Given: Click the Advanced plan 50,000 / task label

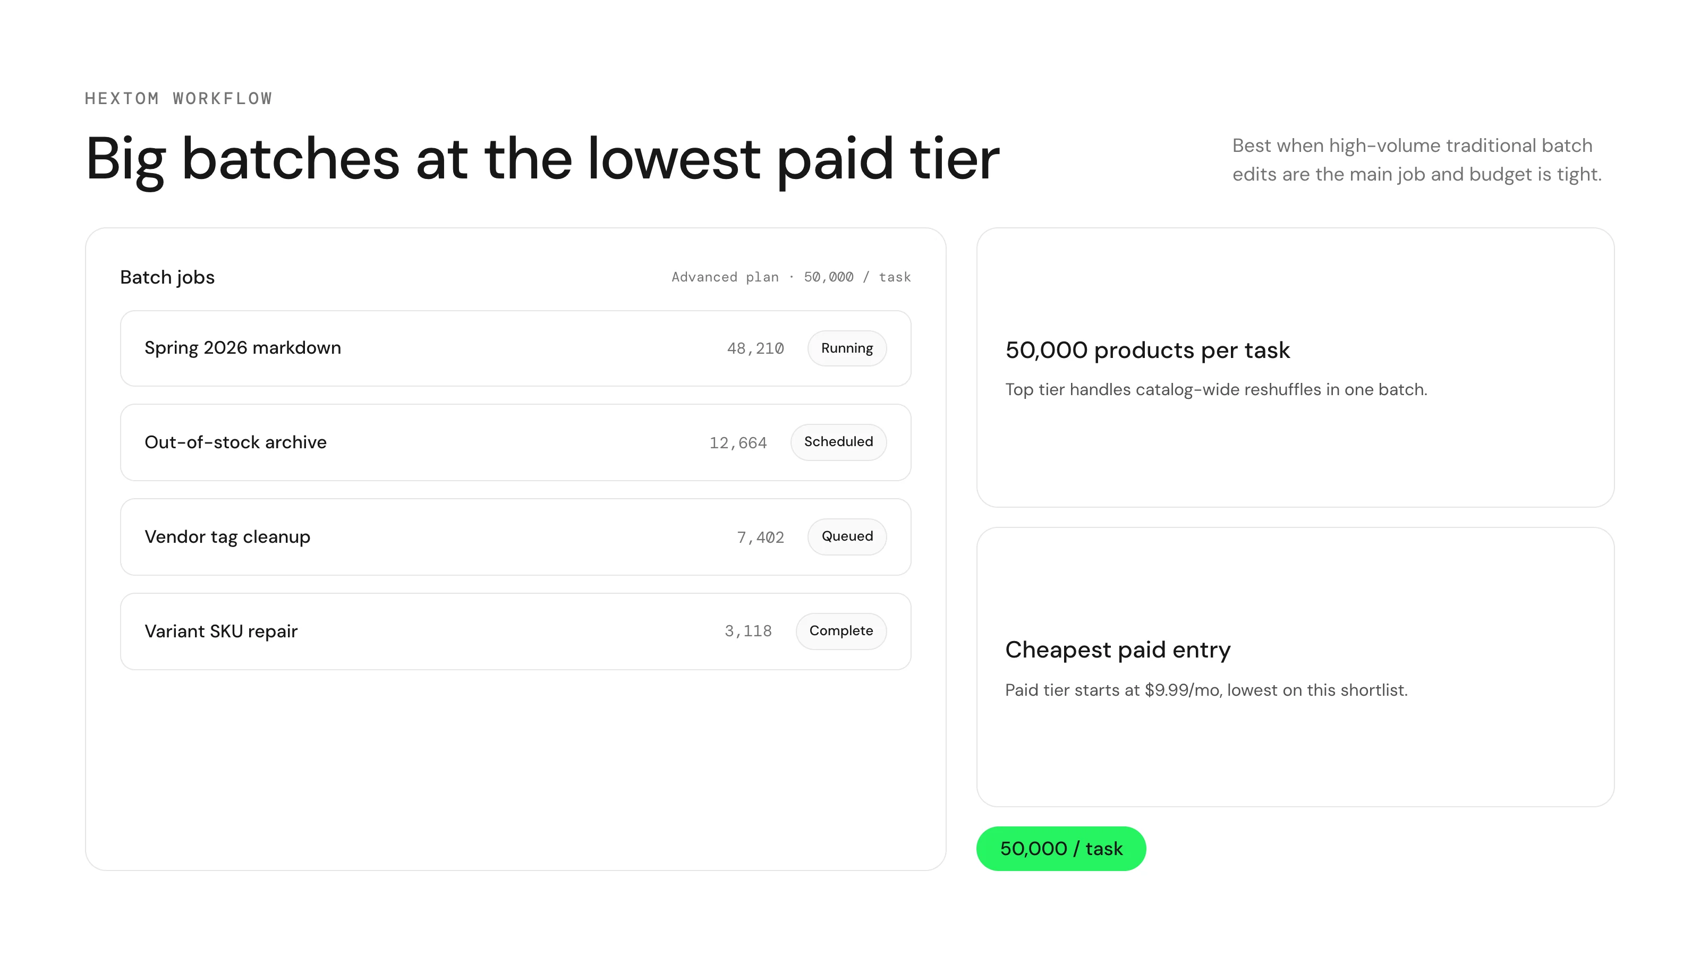Looking at the screenshot, I should (791, 277).
